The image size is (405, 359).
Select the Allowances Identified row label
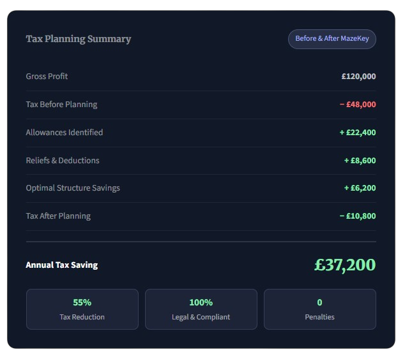click(x=64, y=133)
